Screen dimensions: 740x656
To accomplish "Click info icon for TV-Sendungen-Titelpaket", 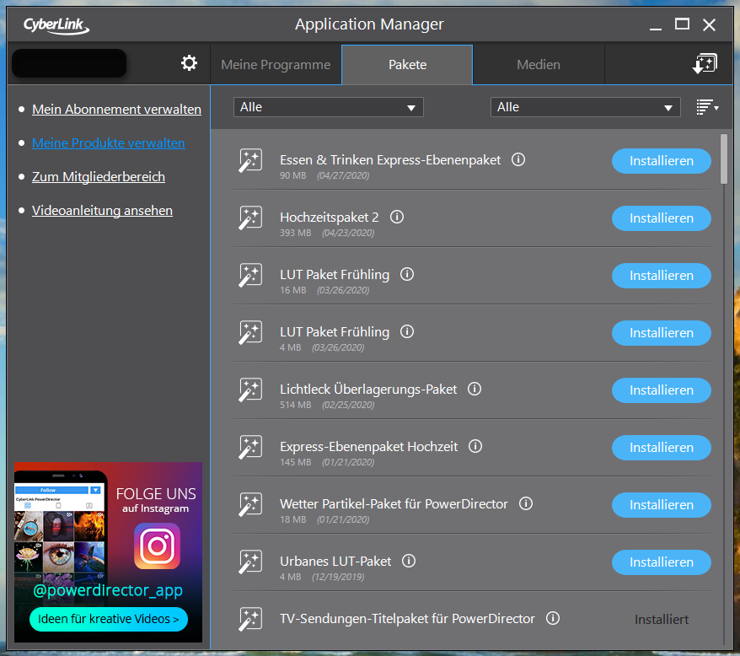I will pos(553,618).
